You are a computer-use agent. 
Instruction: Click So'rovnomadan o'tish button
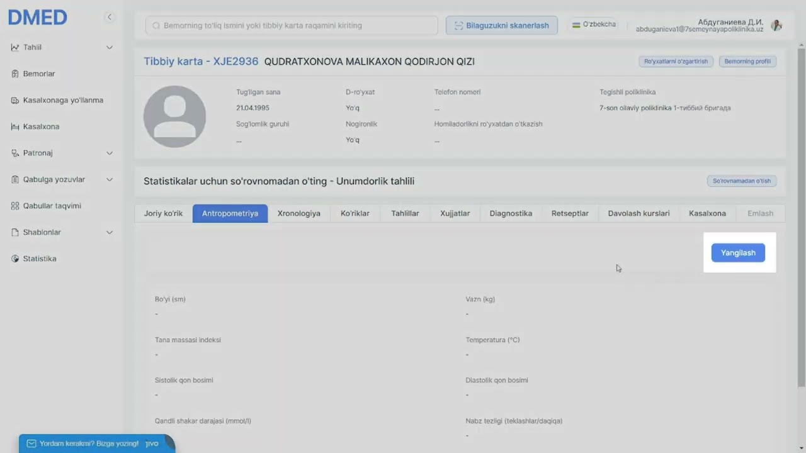[x=742, y=181]
